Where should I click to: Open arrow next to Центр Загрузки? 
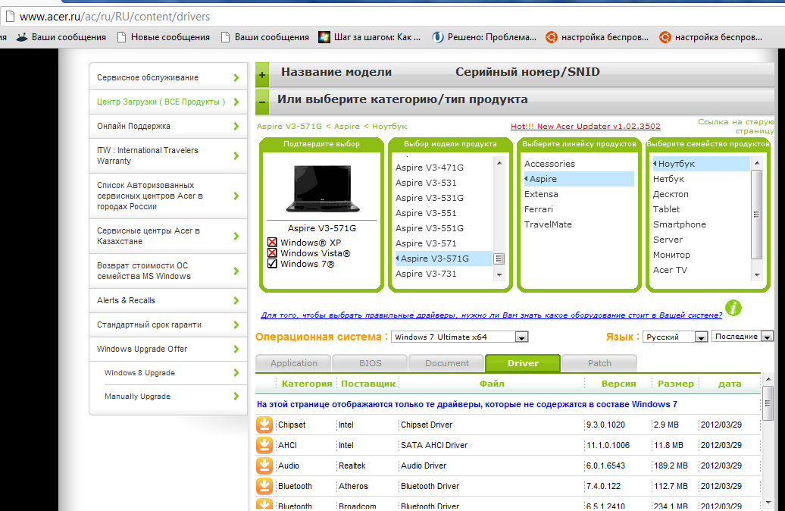236,102
